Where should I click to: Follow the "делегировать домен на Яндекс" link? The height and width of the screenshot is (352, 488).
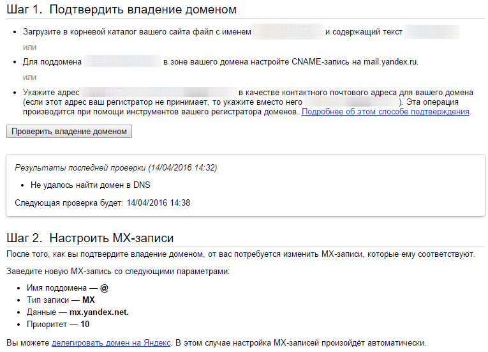pyautogui.click(x=111, y=342)
